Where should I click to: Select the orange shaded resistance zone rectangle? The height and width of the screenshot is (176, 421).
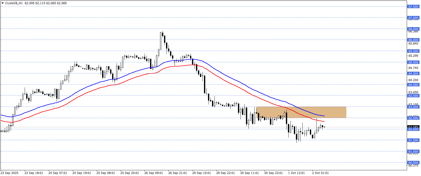(301, 112)
